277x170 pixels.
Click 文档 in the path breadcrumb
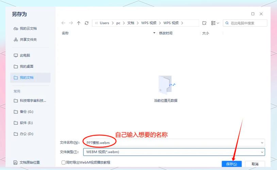131,23
